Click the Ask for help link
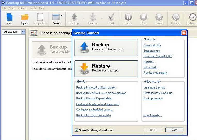The height and width of the screenshot is (140, 197). pos(150,67)
